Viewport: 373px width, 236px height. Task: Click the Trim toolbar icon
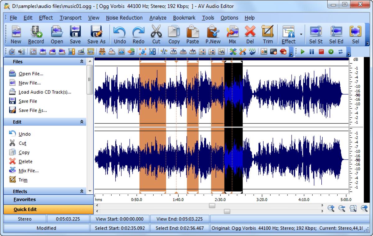[x=268, y=34]
